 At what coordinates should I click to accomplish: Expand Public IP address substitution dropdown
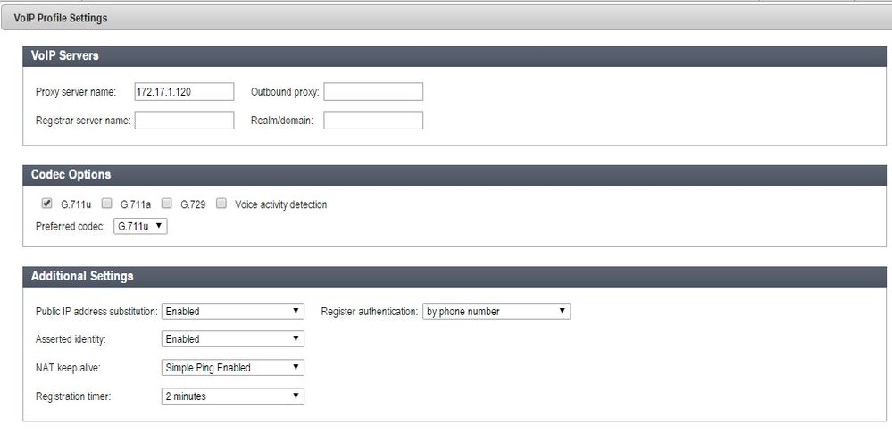click(x=232, y=312)
